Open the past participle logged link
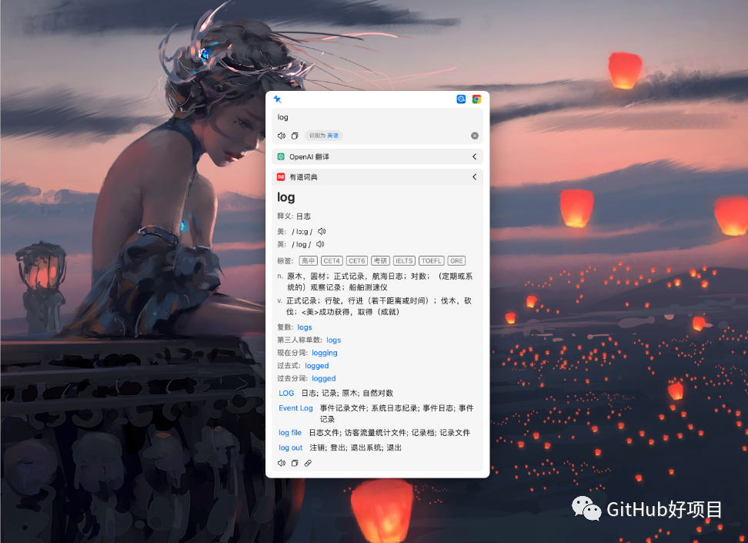748x543 pixels. coord(323,379)
